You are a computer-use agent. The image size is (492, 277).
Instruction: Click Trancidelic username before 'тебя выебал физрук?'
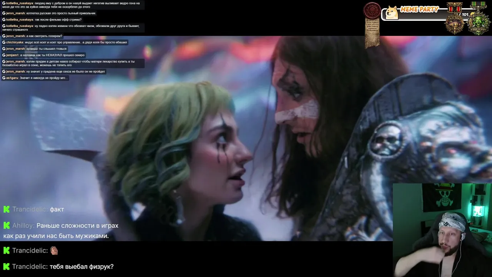[30, 267]
